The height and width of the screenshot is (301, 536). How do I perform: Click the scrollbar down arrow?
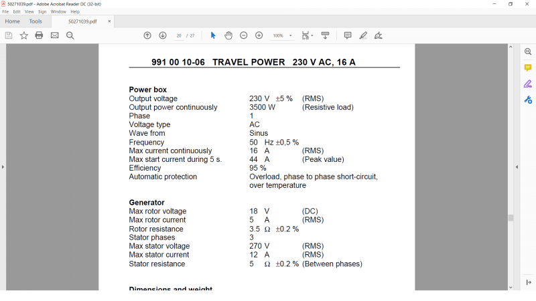coord(511,288)
